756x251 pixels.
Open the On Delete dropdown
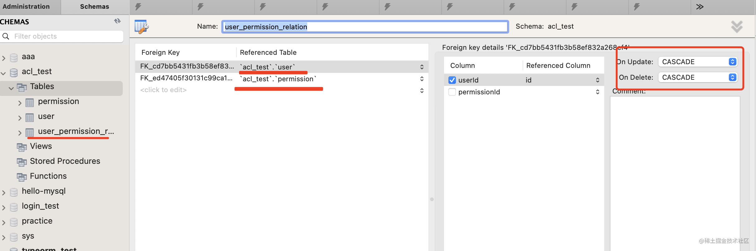click(x=697, y=77)
